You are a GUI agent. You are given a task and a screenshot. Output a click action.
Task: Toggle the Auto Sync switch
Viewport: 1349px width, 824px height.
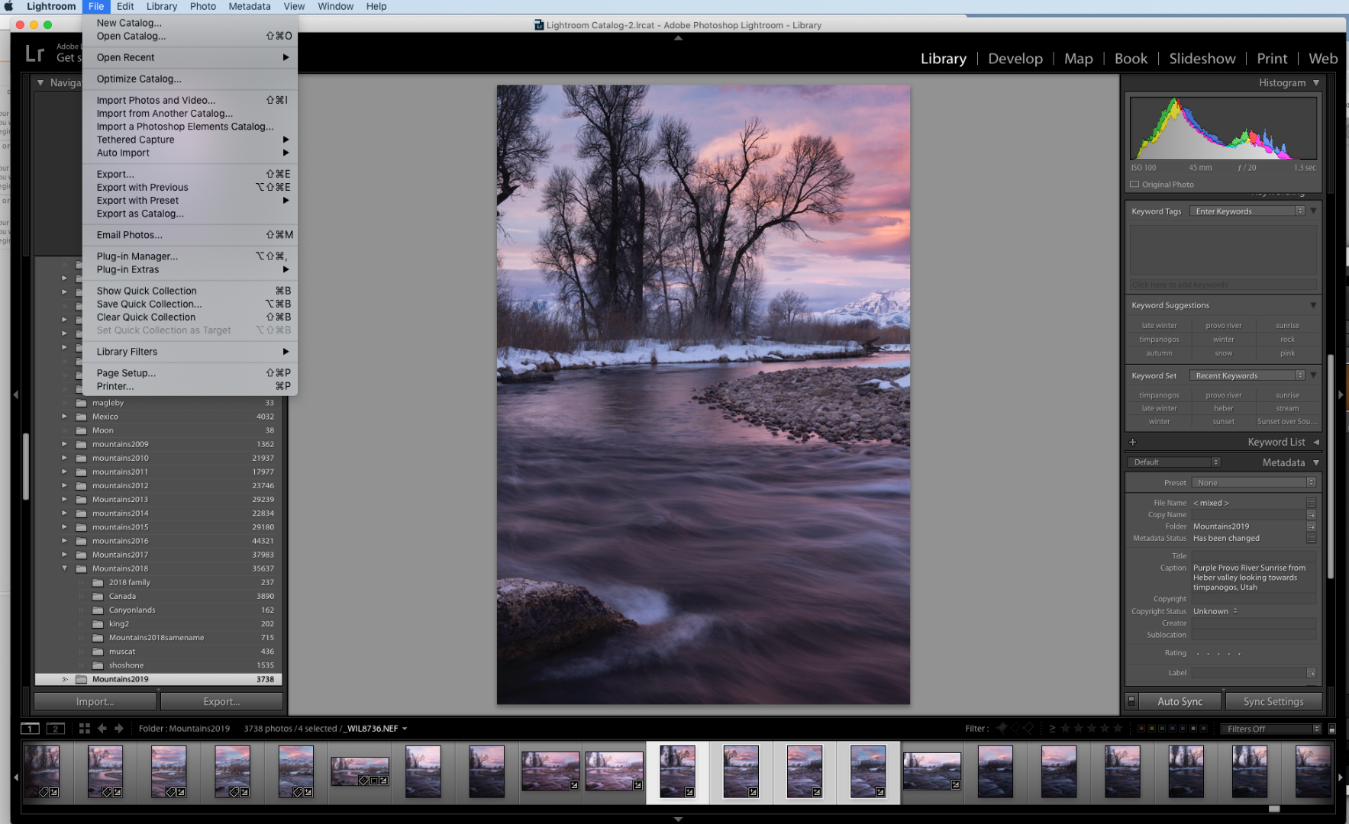tap(1131, 701)
